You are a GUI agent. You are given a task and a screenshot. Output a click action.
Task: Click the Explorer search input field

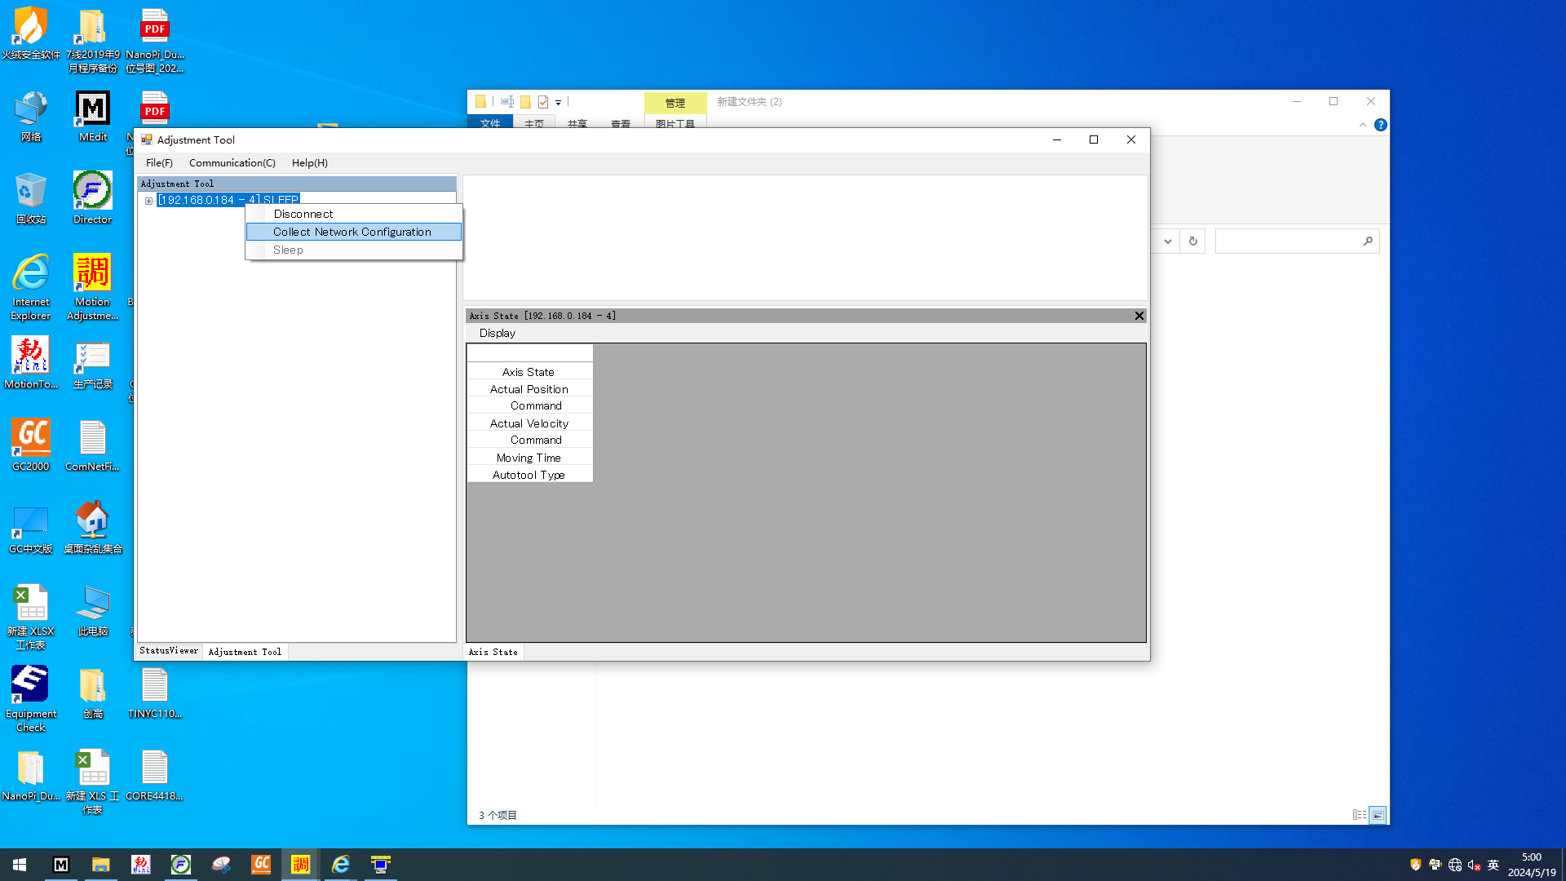pos(1286,241)
